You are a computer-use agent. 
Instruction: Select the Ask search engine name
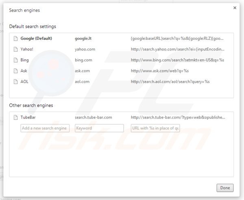pyautogui.click(x=24, y=71)
